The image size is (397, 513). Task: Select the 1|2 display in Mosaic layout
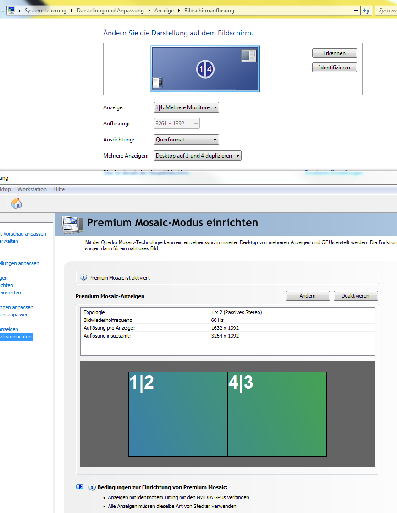[177, 414]
